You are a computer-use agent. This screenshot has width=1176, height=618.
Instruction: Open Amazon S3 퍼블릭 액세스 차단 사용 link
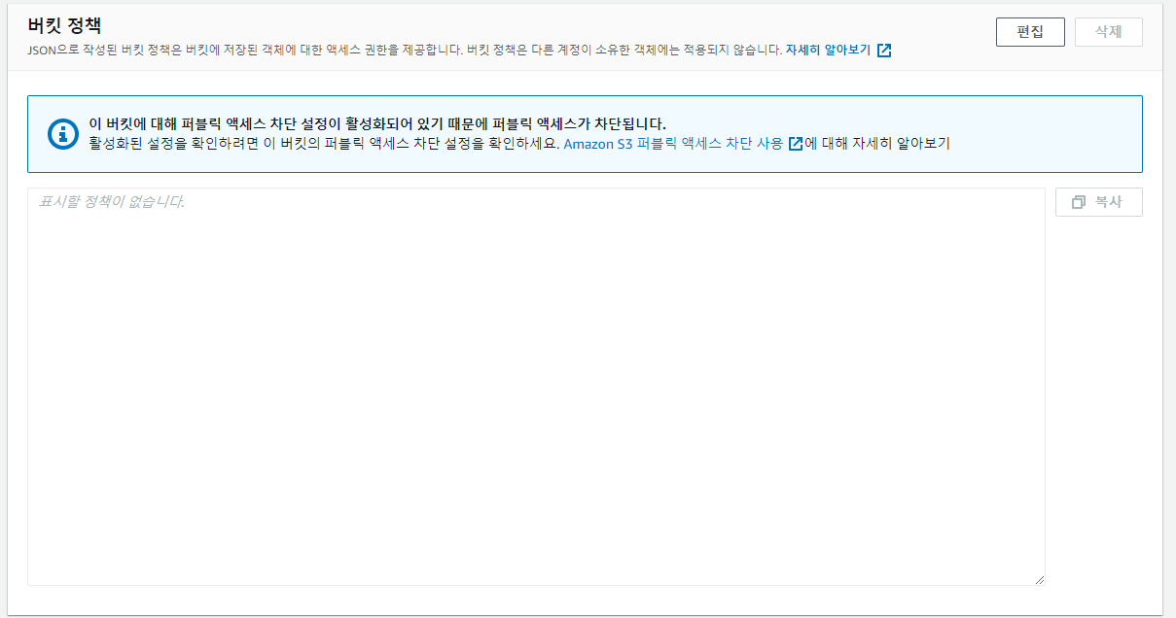pyautogui.click(x=673, y=144)
